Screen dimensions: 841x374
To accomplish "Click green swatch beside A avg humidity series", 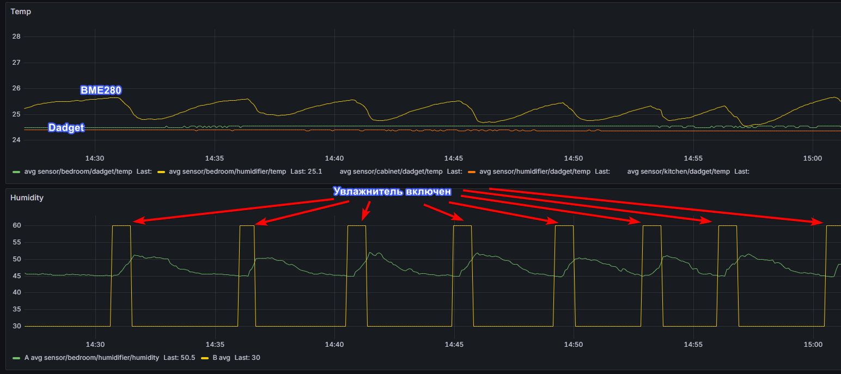I will [16, 358].
